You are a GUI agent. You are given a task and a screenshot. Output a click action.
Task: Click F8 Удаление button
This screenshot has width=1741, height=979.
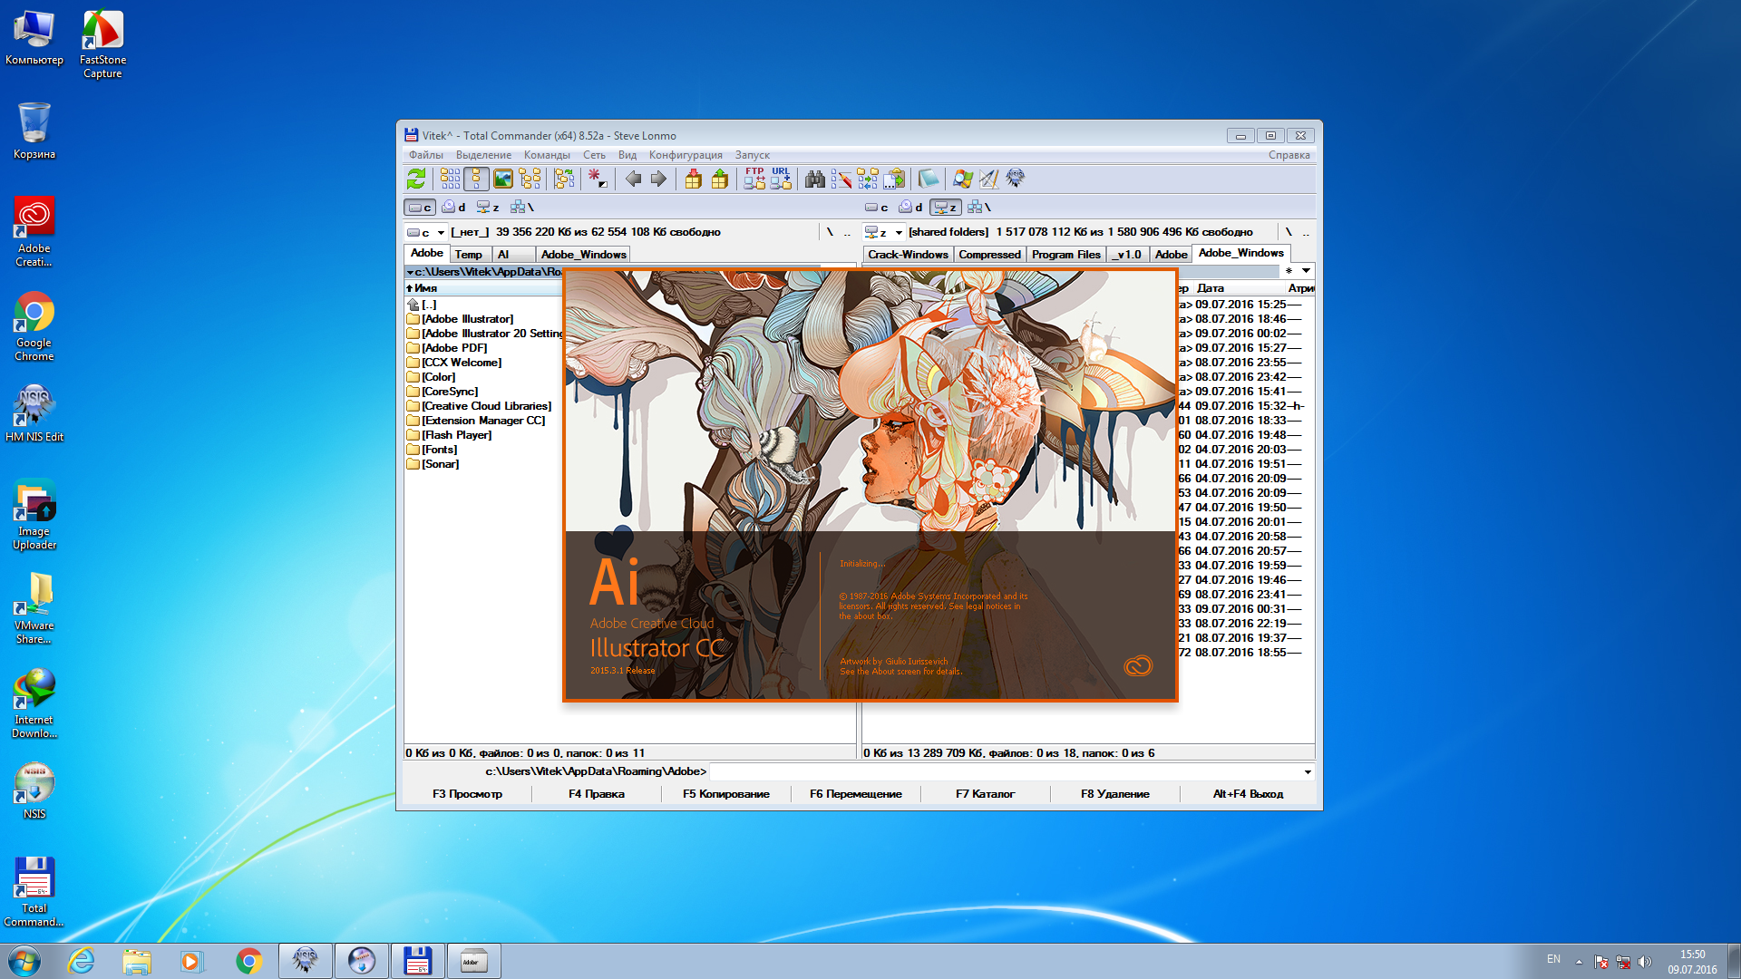coord(1115,794)
